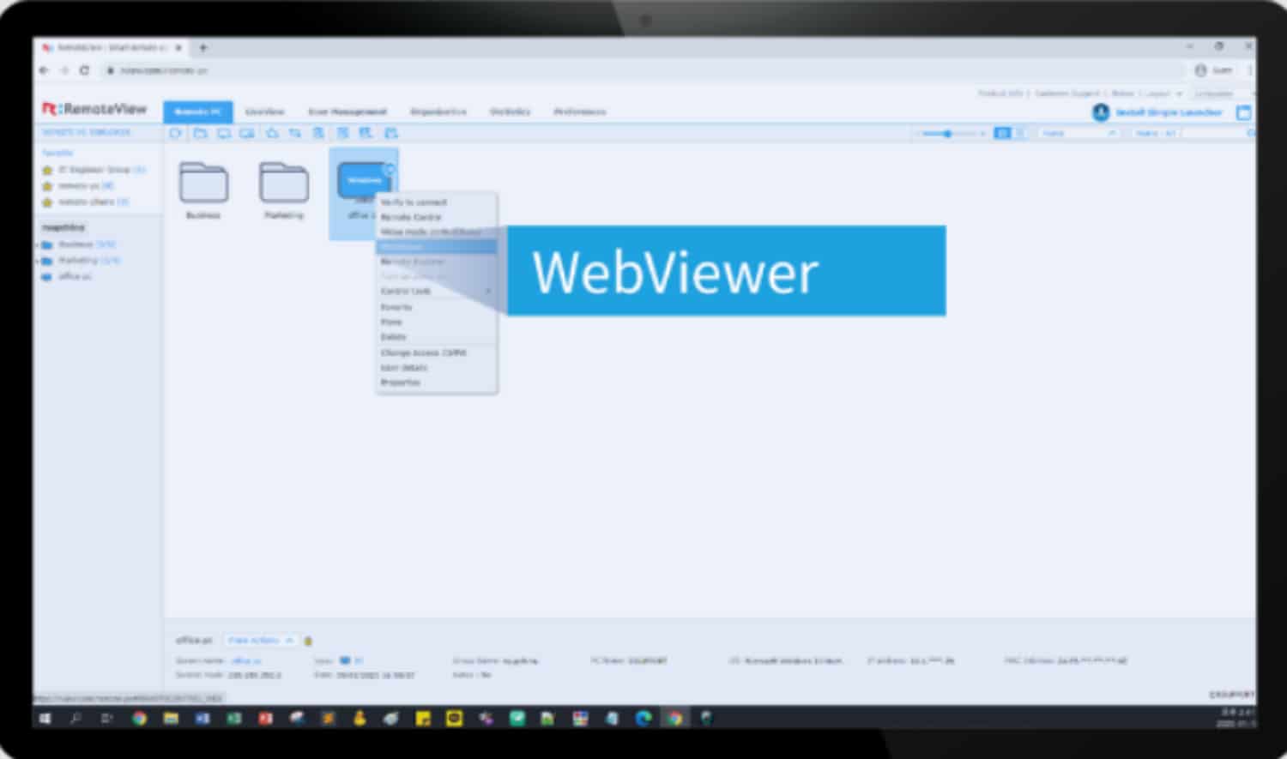Open the More Actions dropdown

pos(261,641)
